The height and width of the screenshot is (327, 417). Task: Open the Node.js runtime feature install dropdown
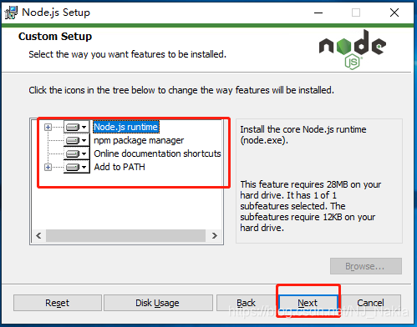click(77, 127)
